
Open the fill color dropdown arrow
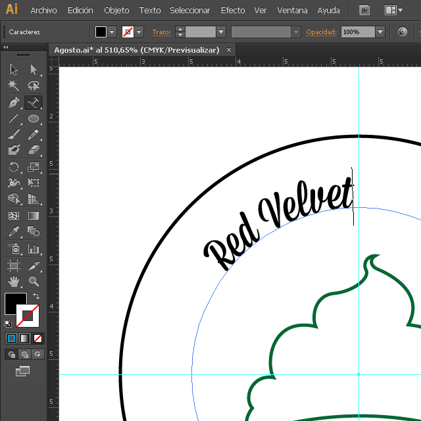coord(112,32)
